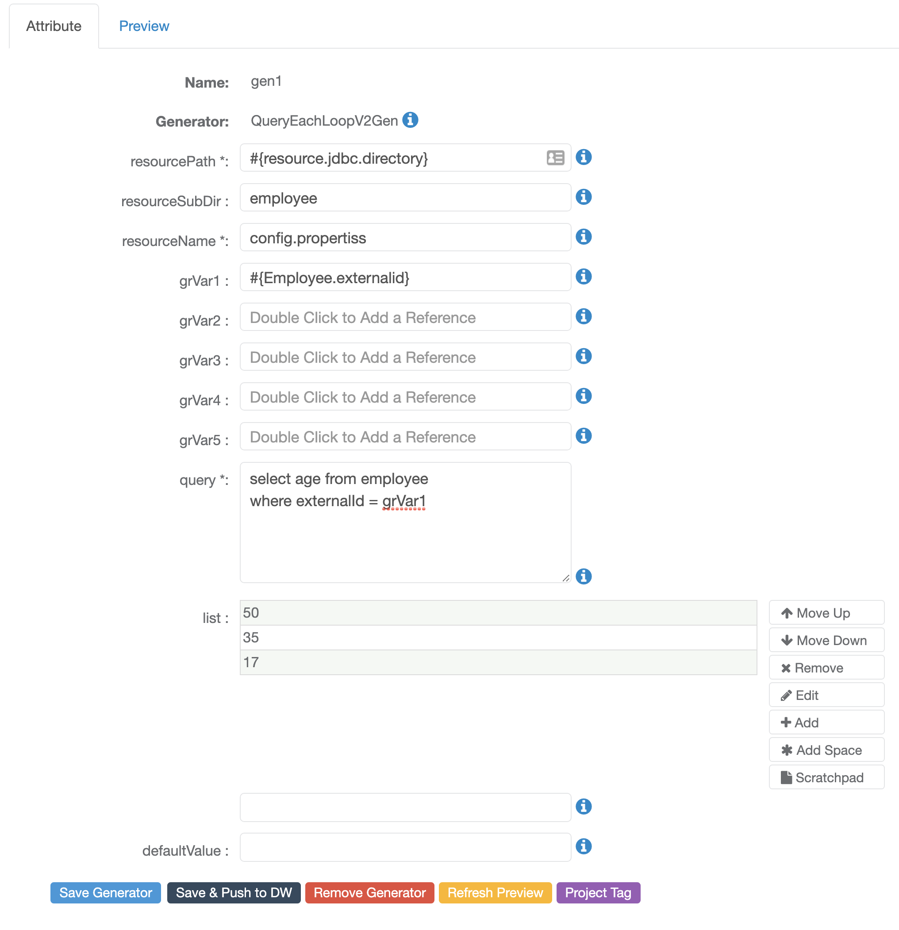
Task: Open info icon beside resourceSubDir field
Action: coord(583,197)
